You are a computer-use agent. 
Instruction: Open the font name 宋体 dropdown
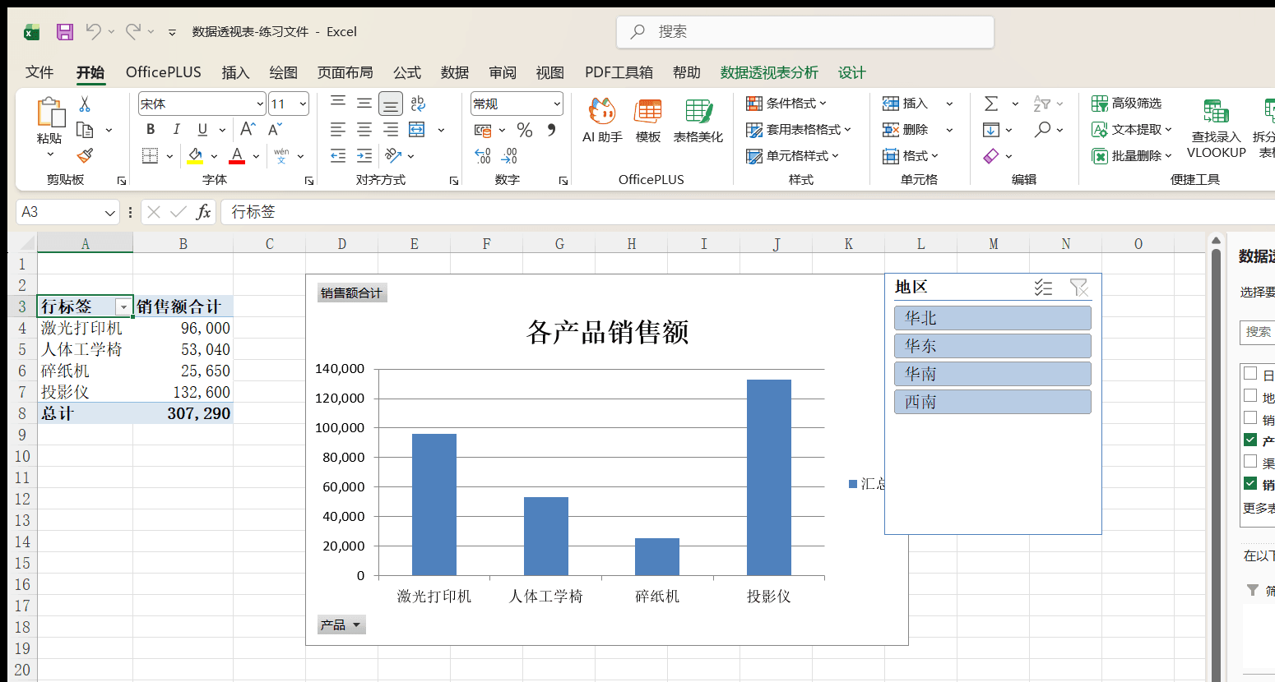[x=260, y=104]
